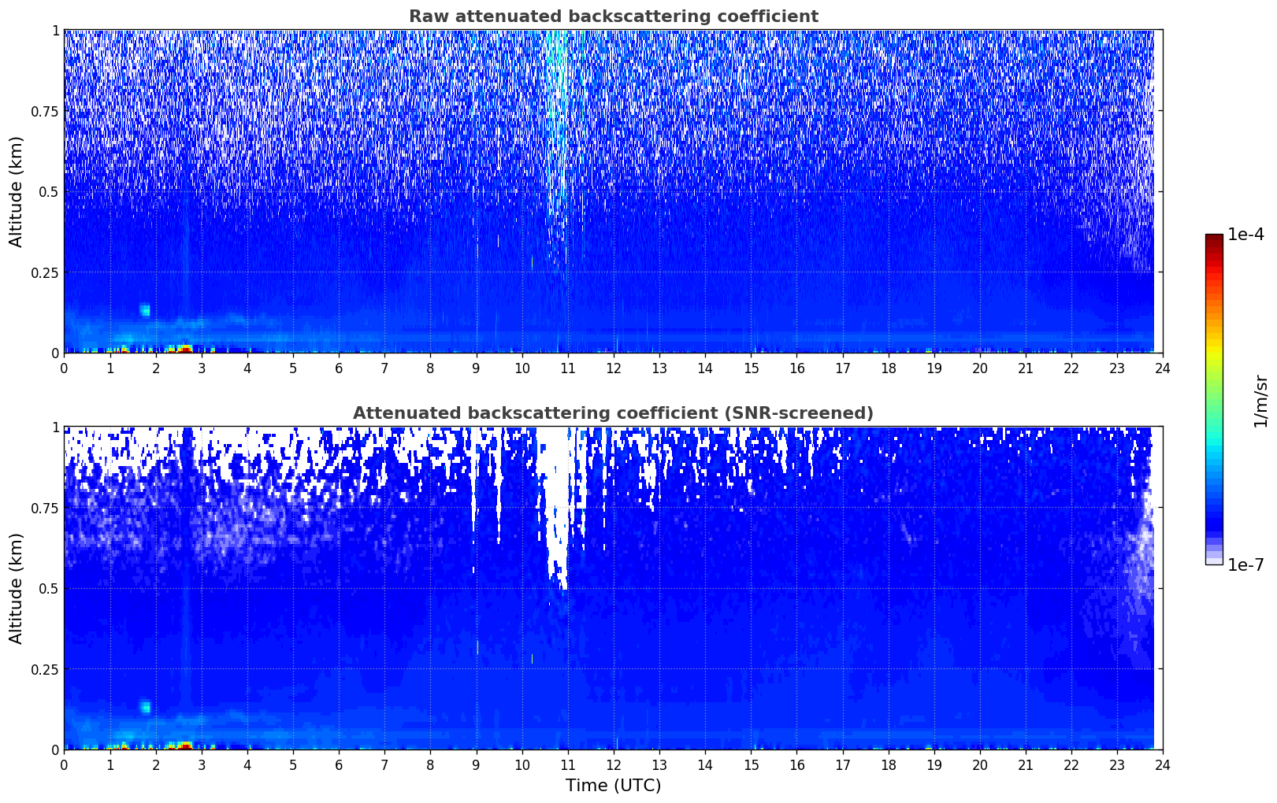Click the "Time (UTC)" axis label

[613, 785]
